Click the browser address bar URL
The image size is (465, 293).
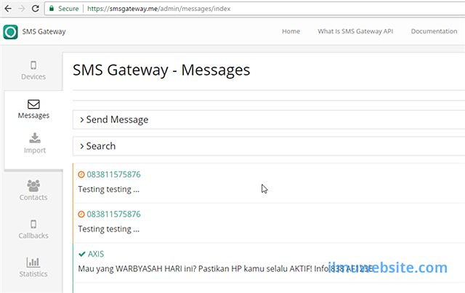tap(158, 9)
